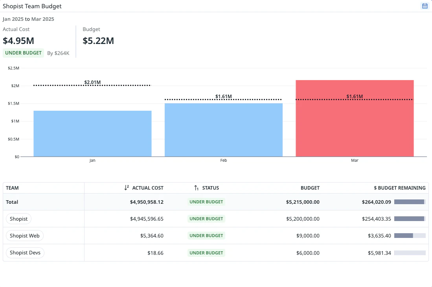Click the Jan 2025 to Mar 2025 range
This screenshot has height=287, width=432.
tap(28, 19)
